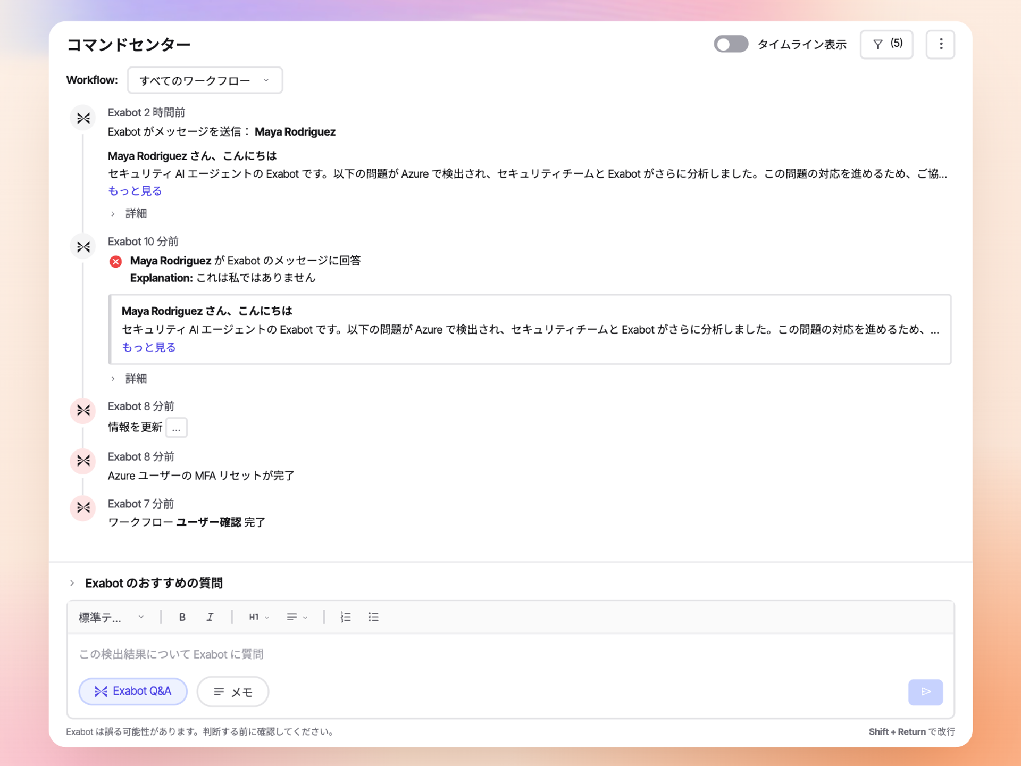Select the Exabot Q&A mode button

133,692
